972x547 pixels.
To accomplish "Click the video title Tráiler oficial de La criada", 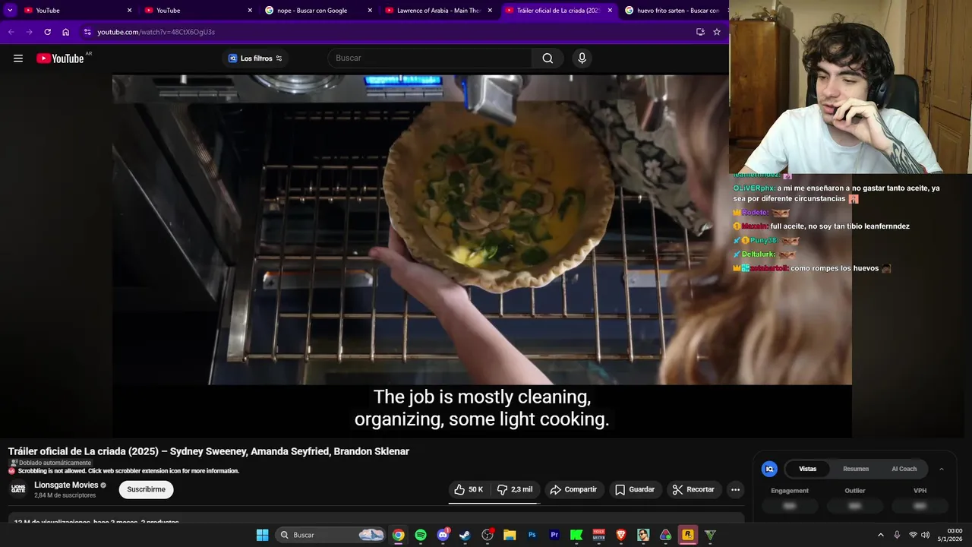I will pyautogui.click(x=209, y=451).
